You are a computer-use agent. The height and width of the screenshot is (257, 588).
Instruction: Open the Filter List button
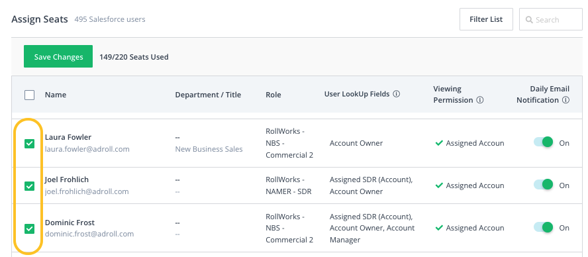(x=486, y=19)
